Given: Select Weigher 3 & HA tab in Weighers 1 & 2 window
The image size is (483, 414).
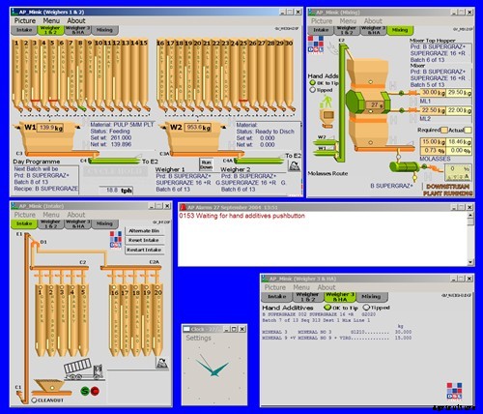Looking at the screenshot, I should tap(77, 30).
